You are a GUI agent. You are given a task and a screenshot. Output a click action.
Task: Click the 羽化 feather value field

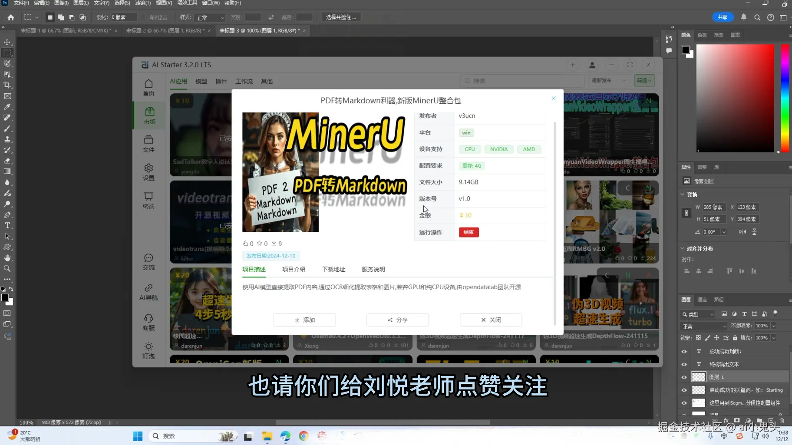click(x=123, y=17)
